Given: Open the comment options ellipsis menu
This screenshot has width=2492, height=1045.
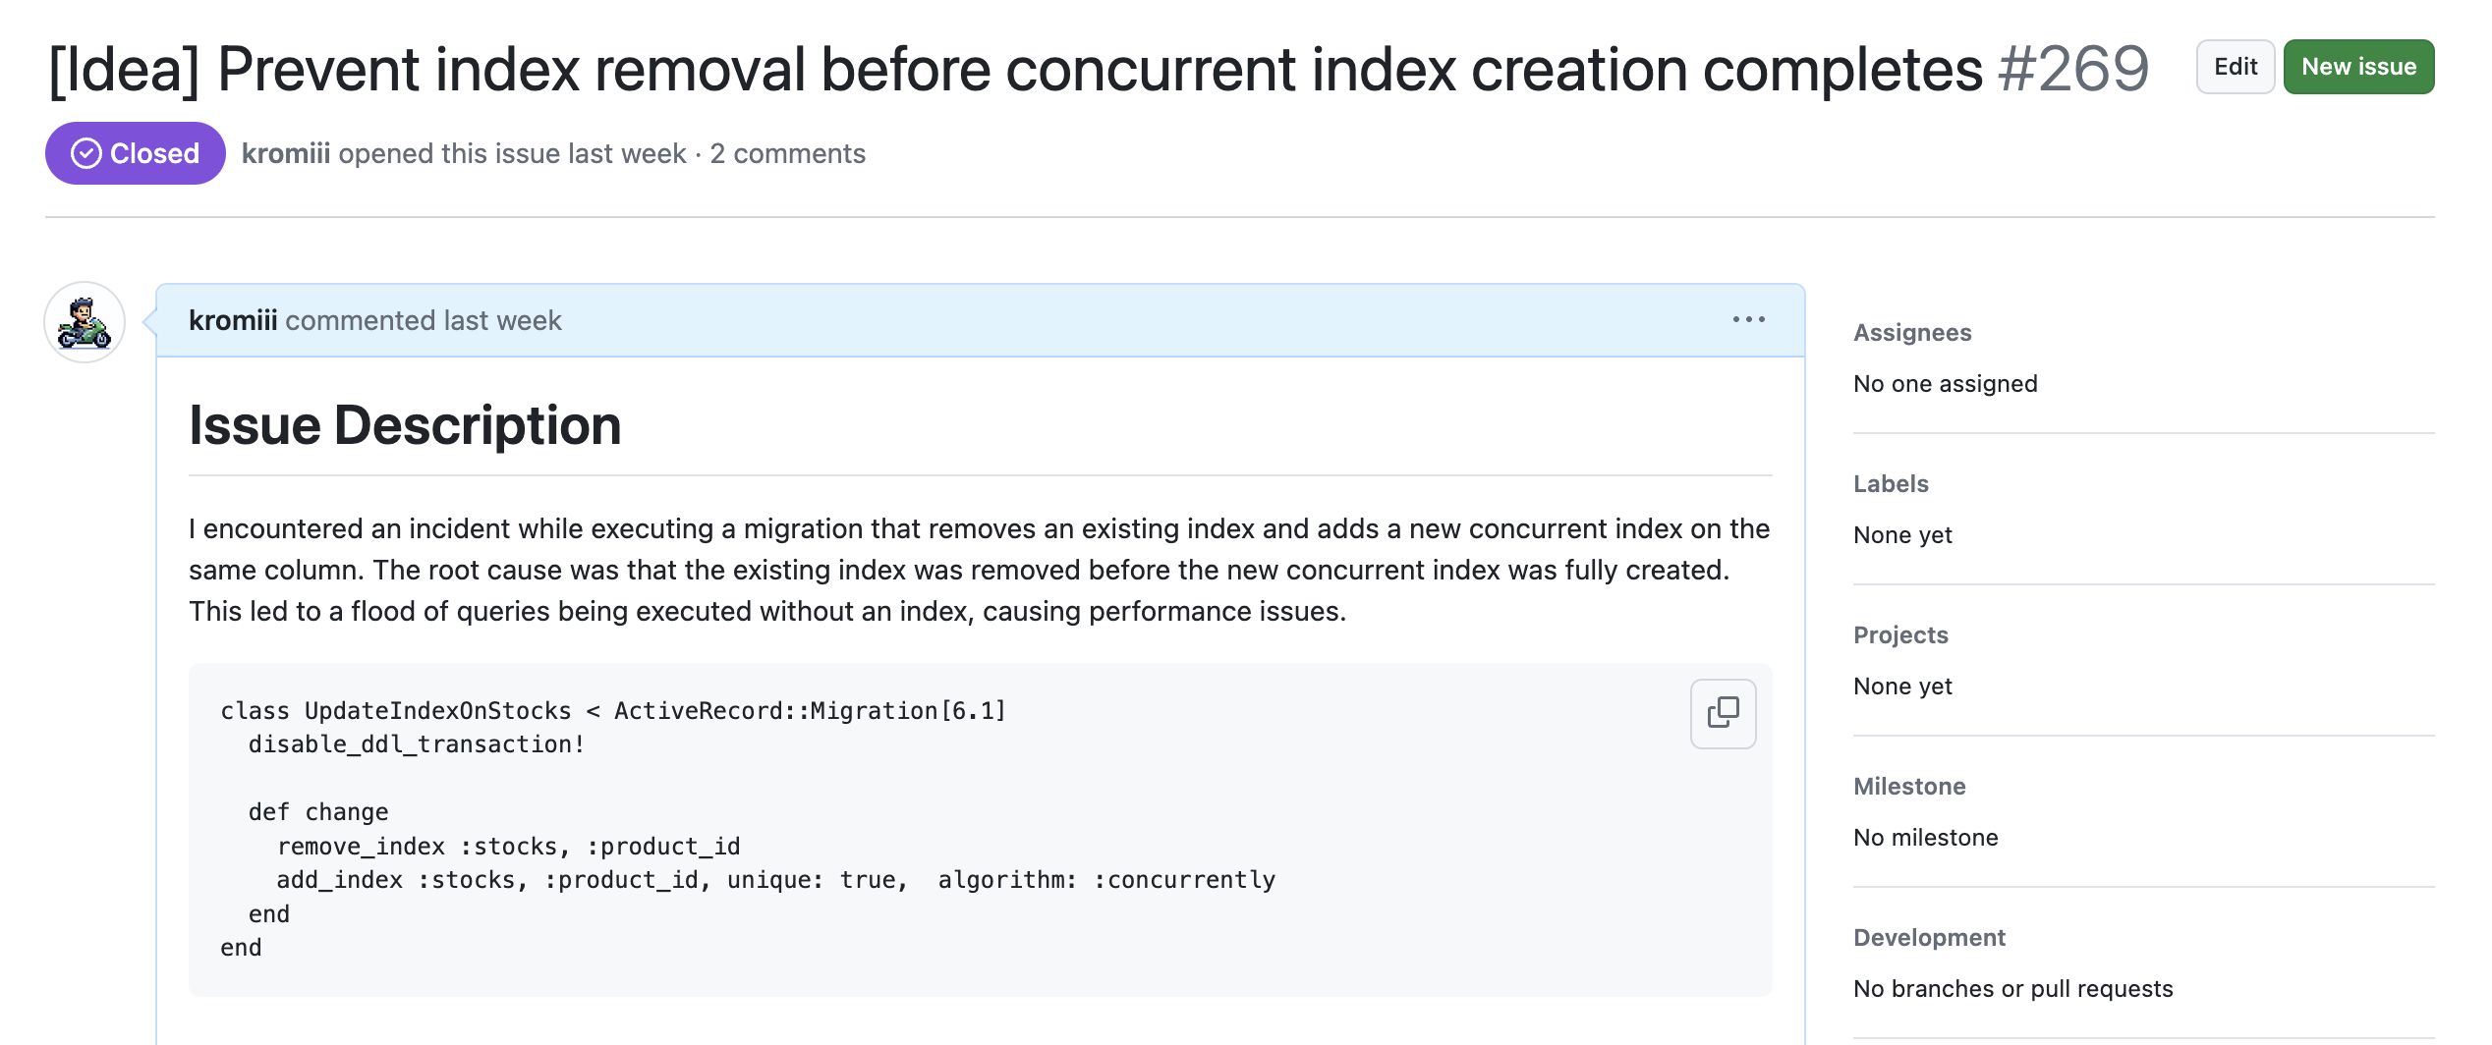Looking at the screenshot, I should 1748,320.
